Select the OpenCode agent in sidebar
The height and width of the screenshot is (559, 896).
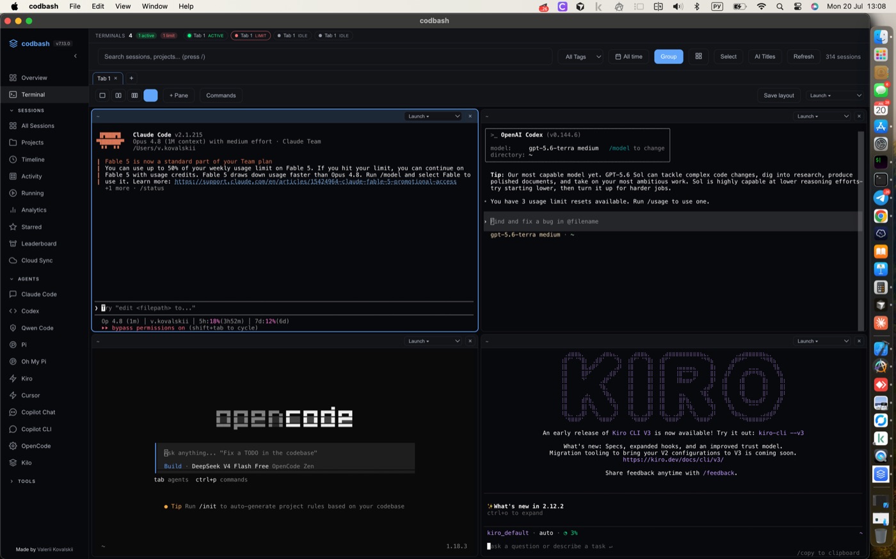[44, 446]
